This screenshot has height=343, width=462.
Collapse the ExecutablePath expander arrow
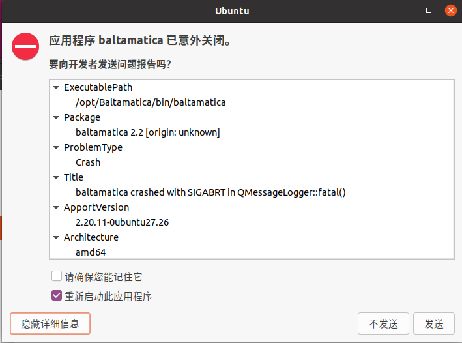56,87
